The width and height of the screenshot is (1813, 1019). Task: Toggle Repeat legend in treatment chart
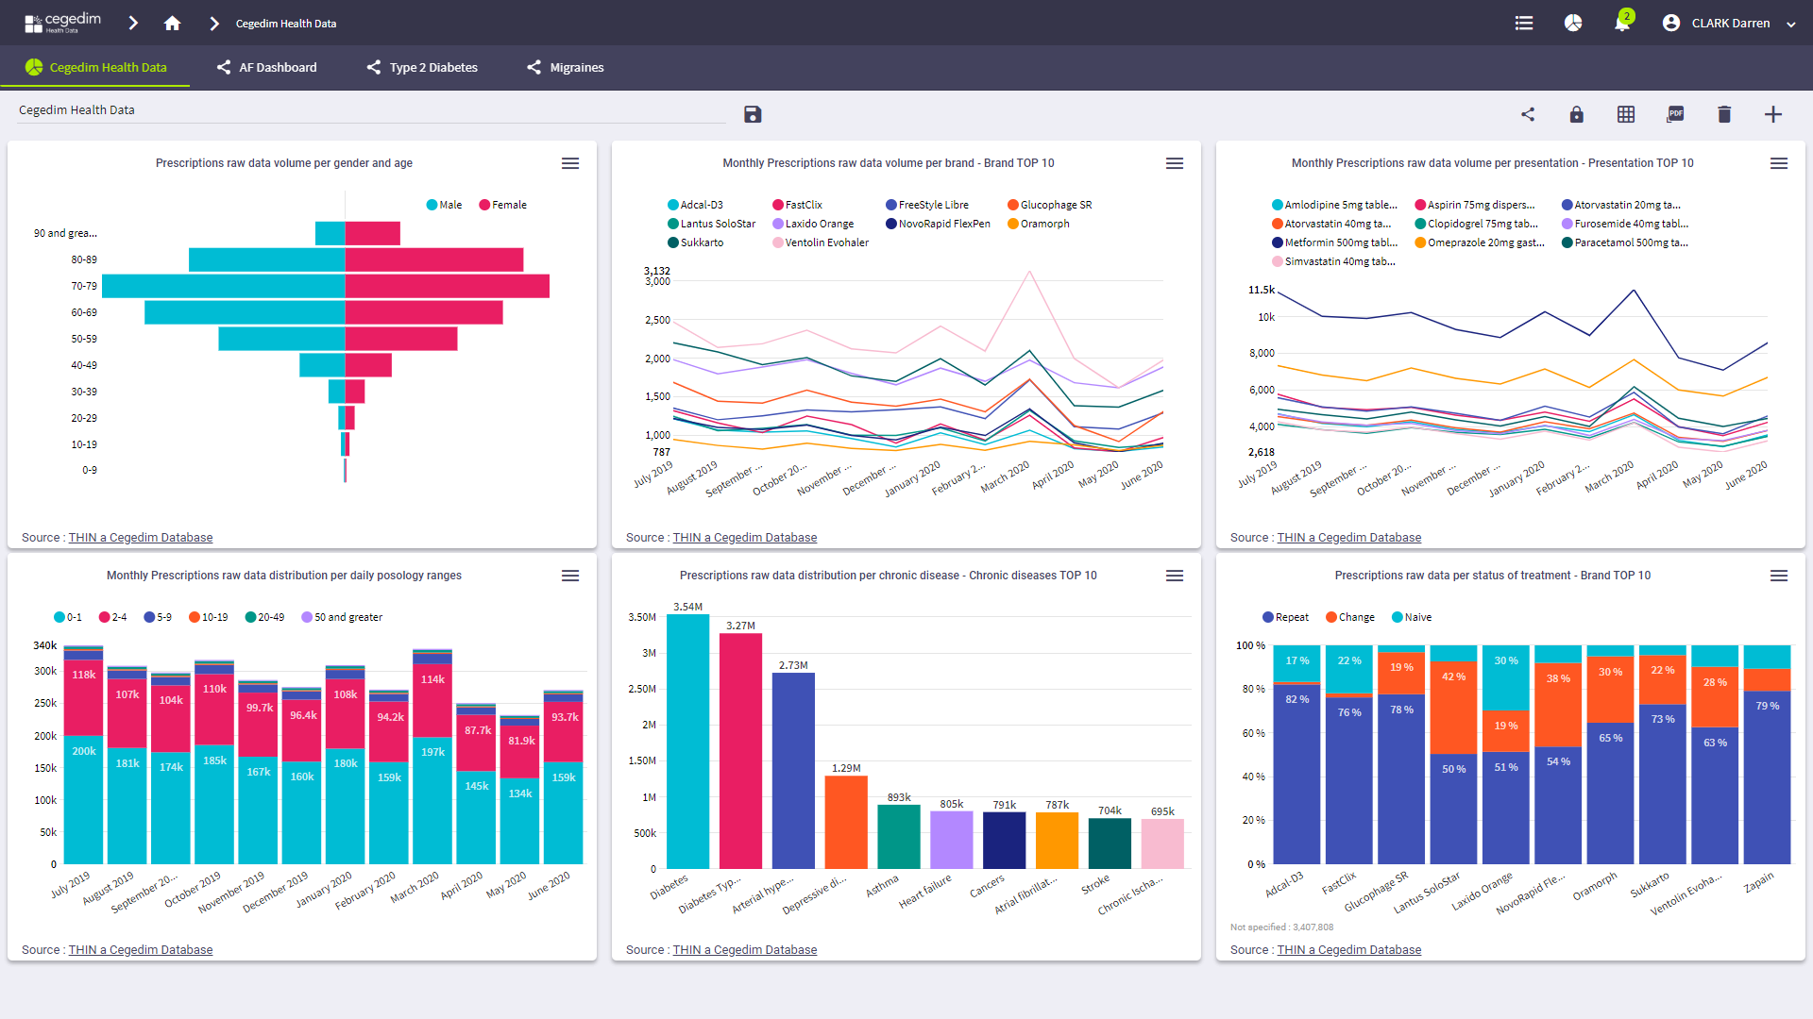(1286, 617)
